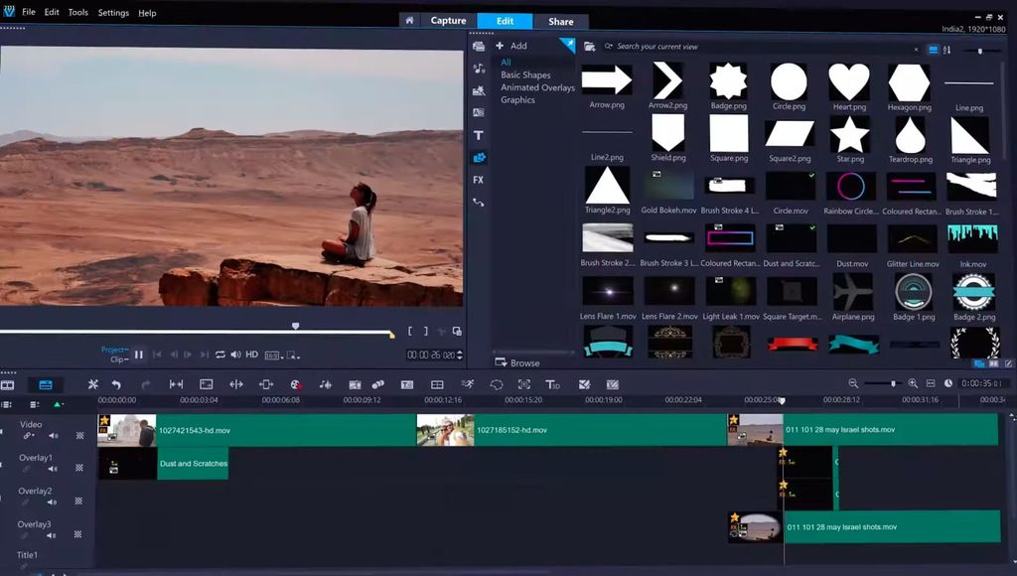The height and width of the screenshot is (576, 1017).
Task: Mute the Overlay1 track audio
Action: point(50,468)
